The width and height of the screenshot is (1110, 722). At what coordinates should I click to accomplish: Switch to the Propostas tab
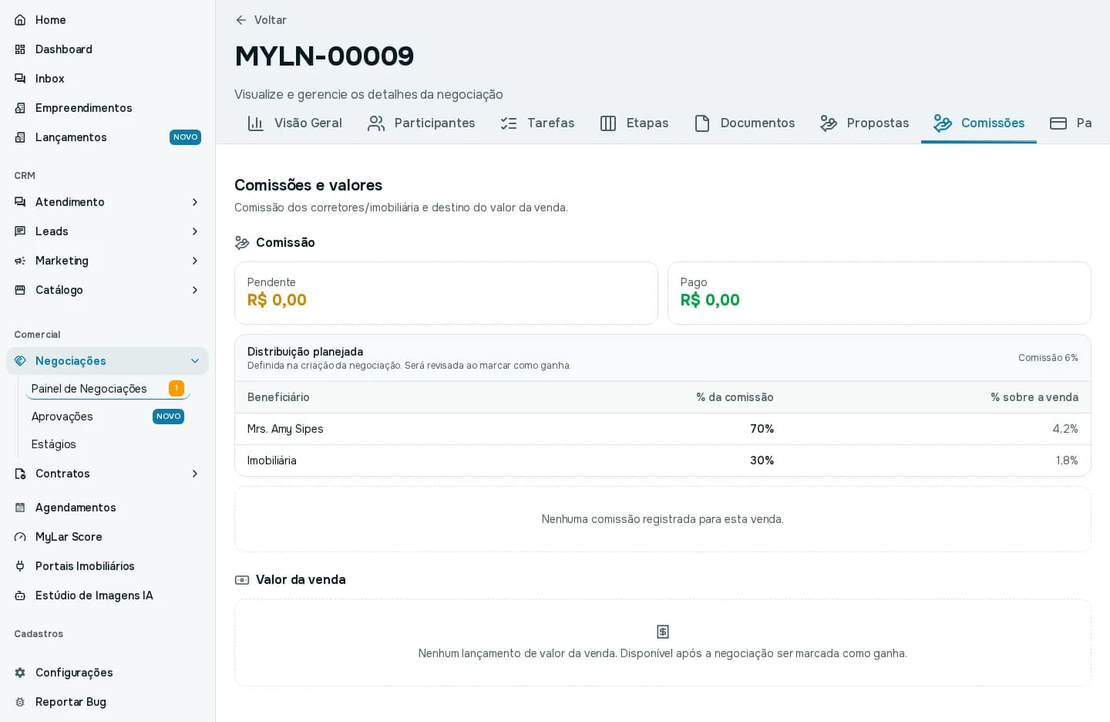click(864, 123)
